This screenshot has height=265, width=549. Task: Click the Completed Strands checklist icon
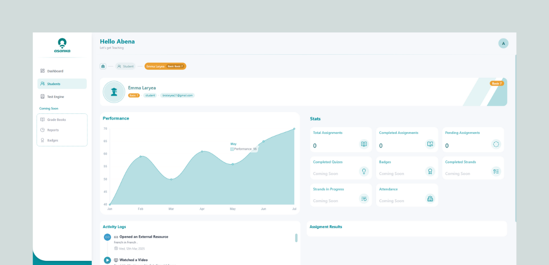point(496,171)
